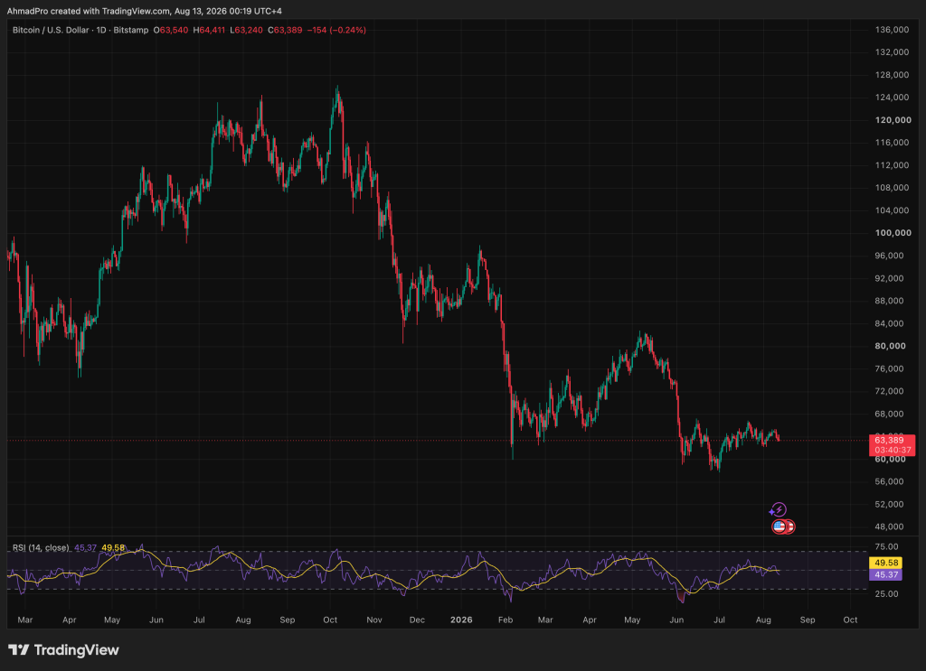Image resolution: width=926 pixels, height=671 pixels.
Task: Click the 48,000 price scale label
Action: 890,527
